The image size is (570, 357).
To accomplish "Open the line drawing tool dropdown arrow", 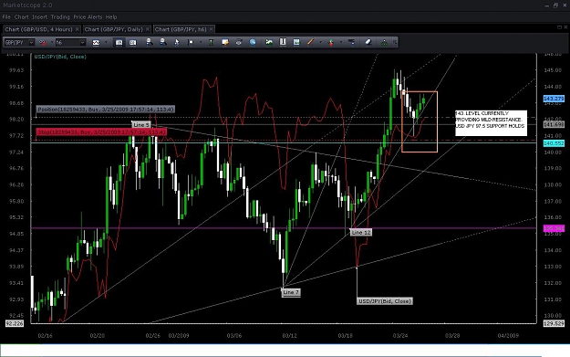I will point(320,43).
